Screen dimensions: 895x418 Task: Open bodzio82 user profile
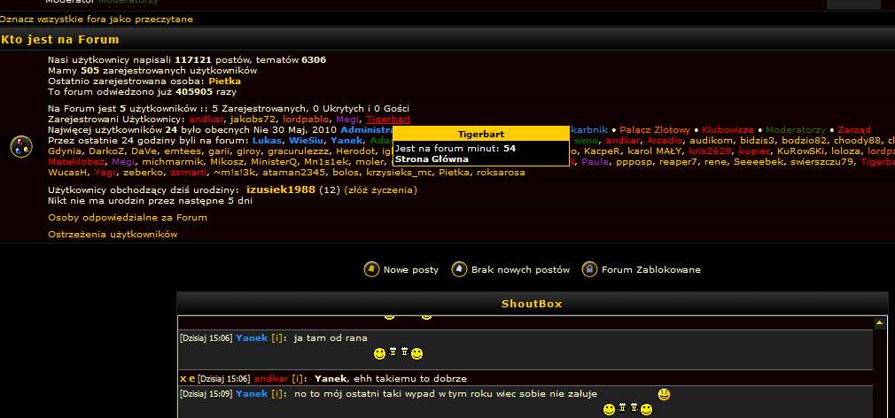click(x=805, y=140)
